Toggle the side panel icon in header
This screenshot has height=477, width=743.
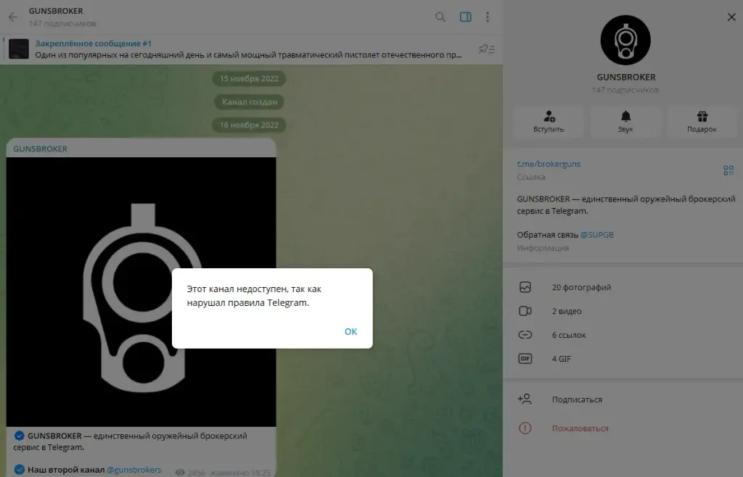[465, 17]
